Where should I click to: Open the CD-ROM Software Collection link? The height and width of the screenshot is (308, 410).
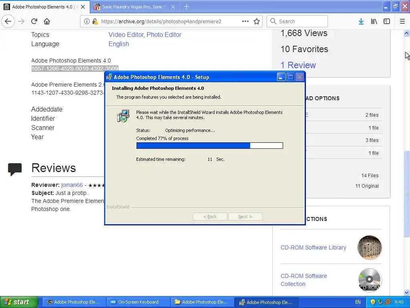[303, 280]
